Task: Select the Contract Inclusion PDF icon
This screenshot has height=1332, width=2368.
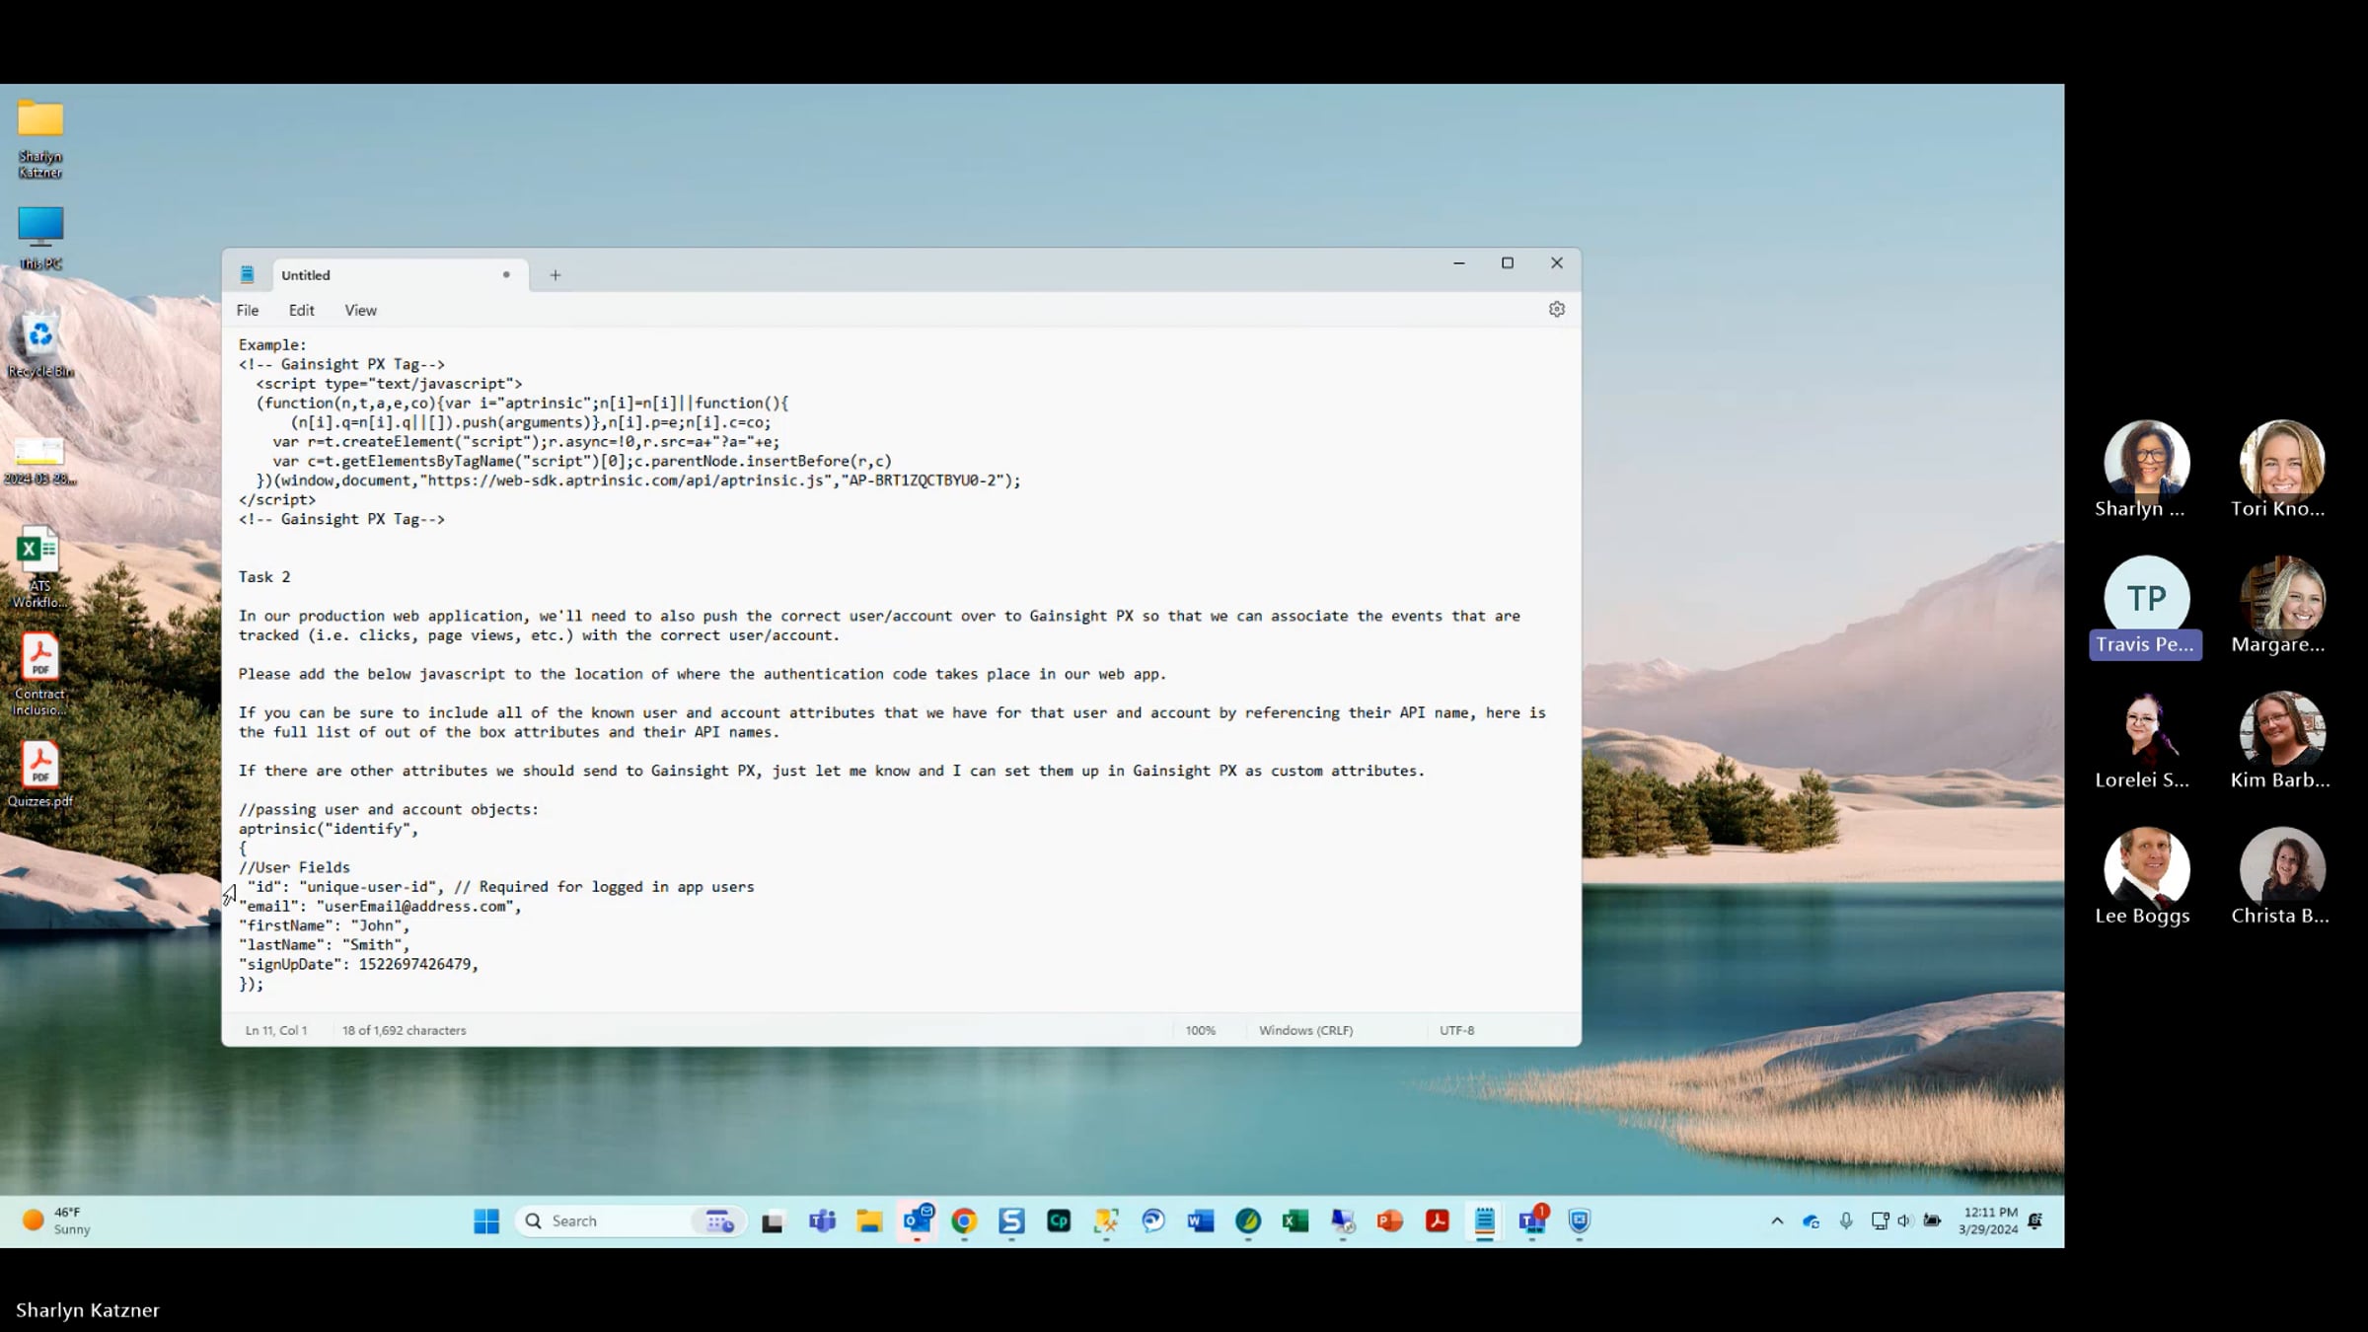Action: click(40, 675)
